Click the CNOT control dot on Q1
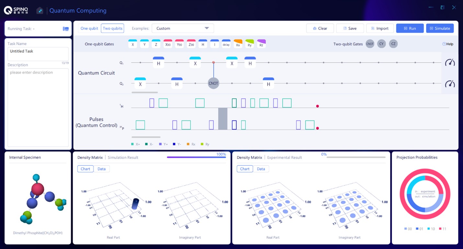463x249 pixels. 213,62
